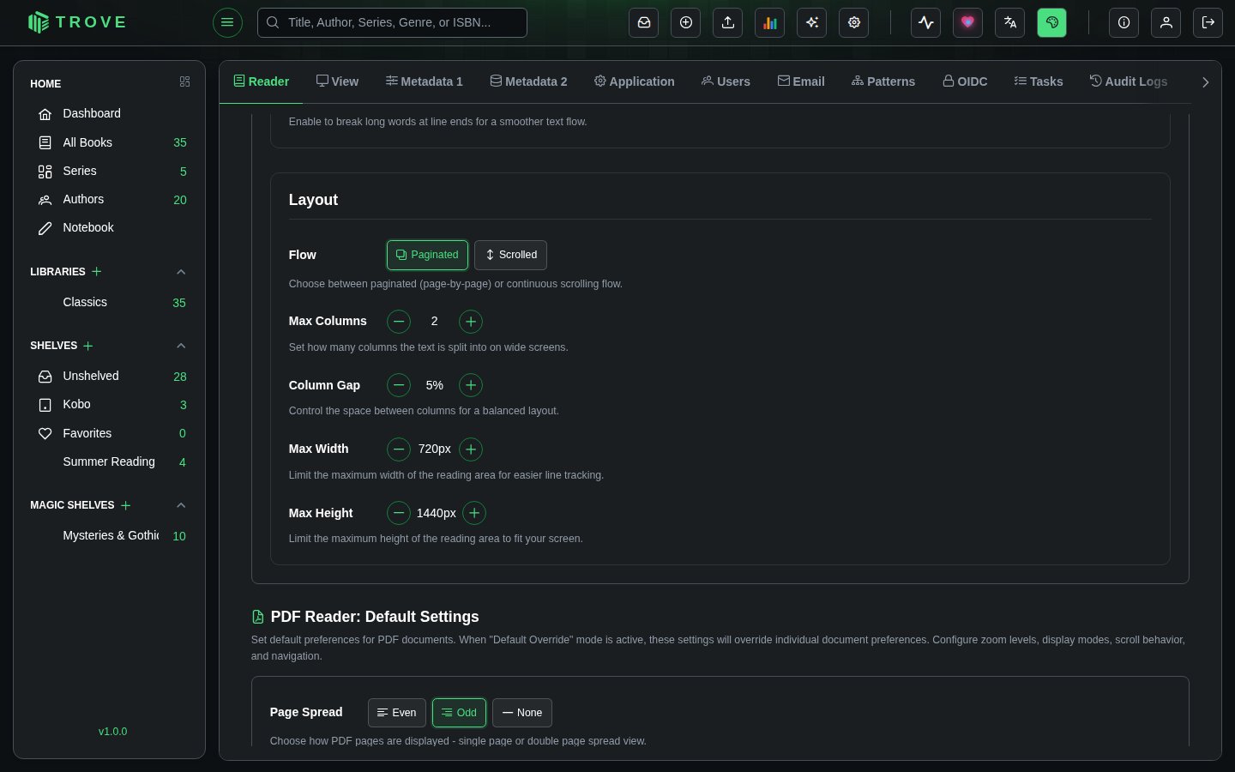Screen dimensions: 1235x772
Task: Click the info circle icon
Action: 1124,22
